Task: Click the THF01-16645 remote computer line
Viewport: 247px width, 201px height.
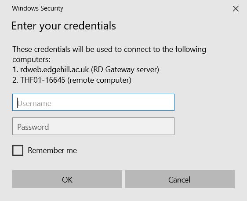Action: 72,80
